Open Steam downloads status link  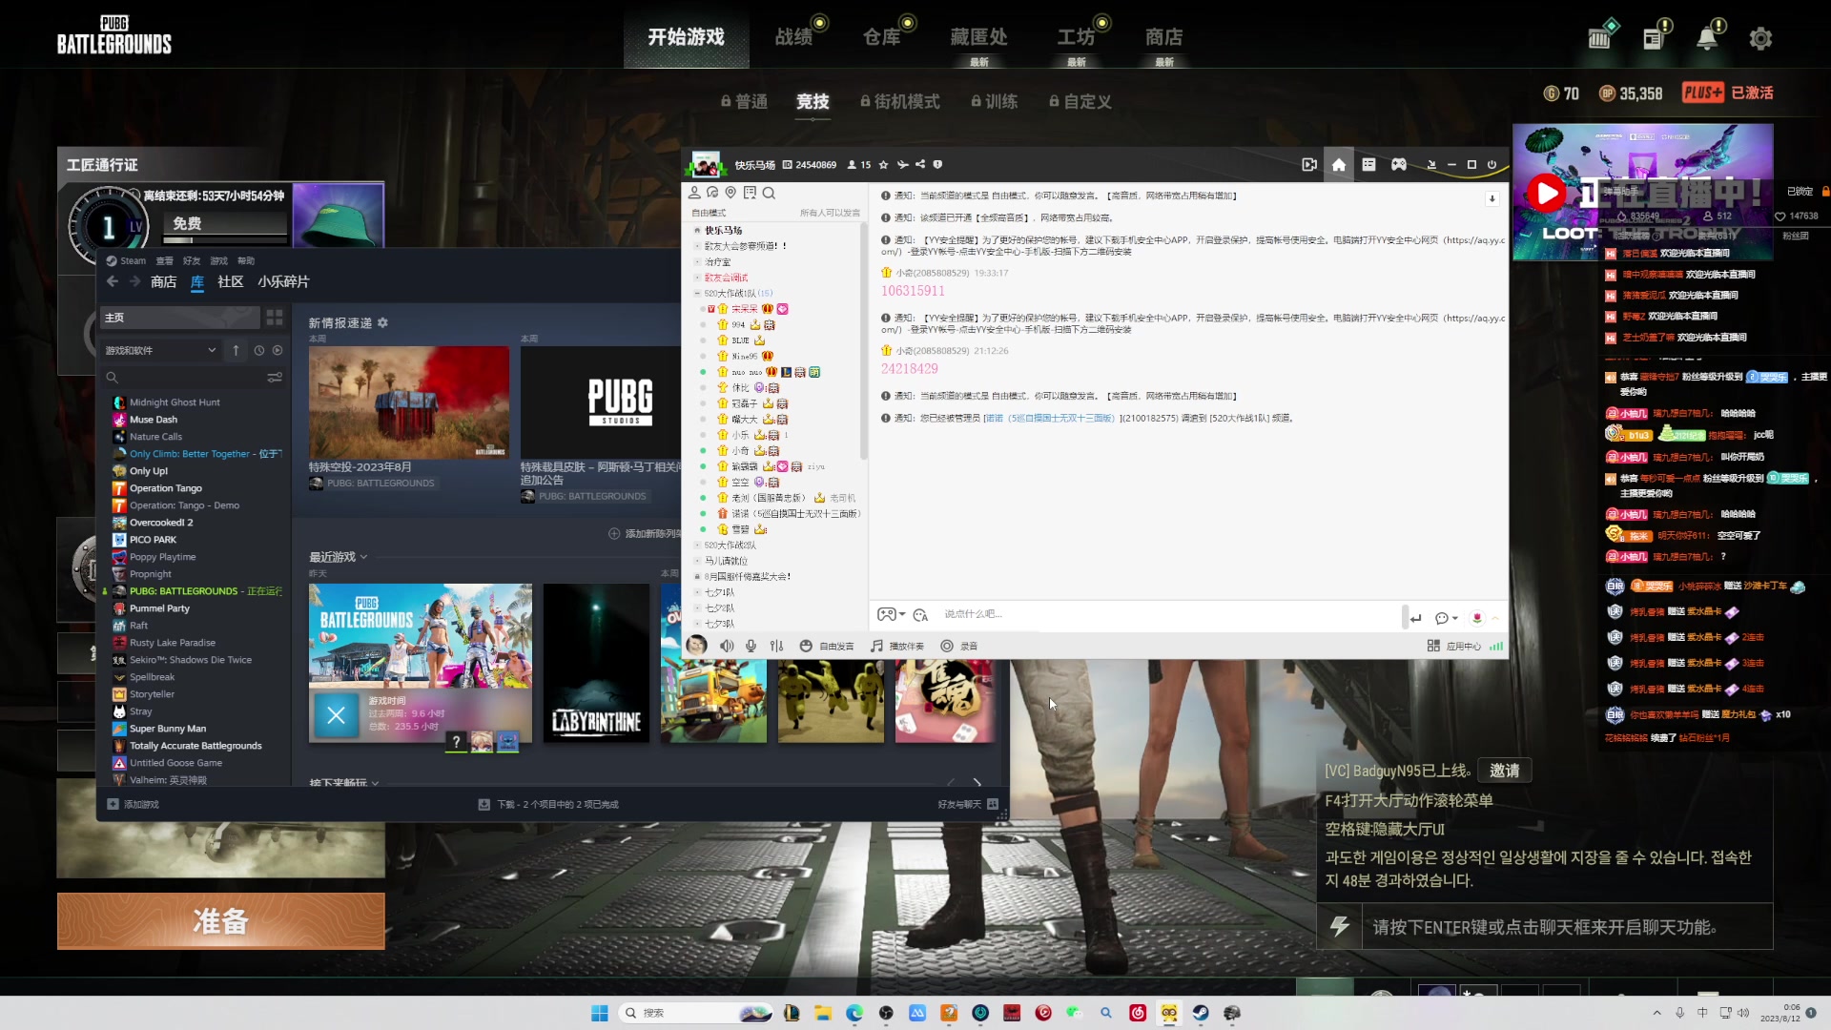tap(548, 804)
